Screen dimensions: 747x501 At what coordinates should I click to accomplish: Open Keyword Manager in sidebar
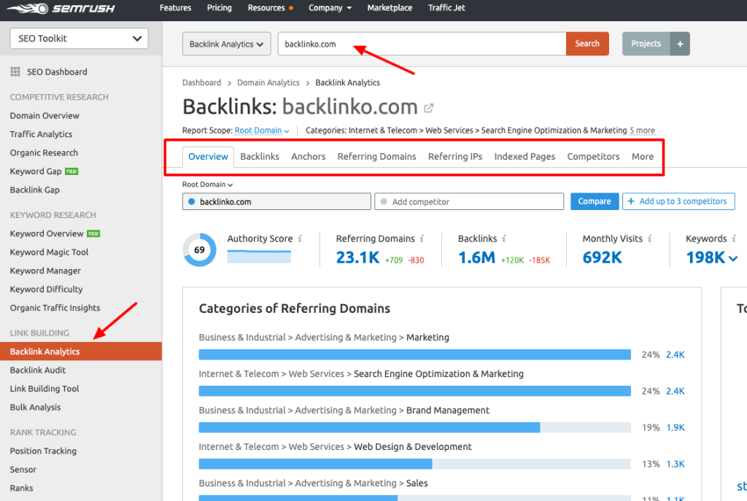45,271
